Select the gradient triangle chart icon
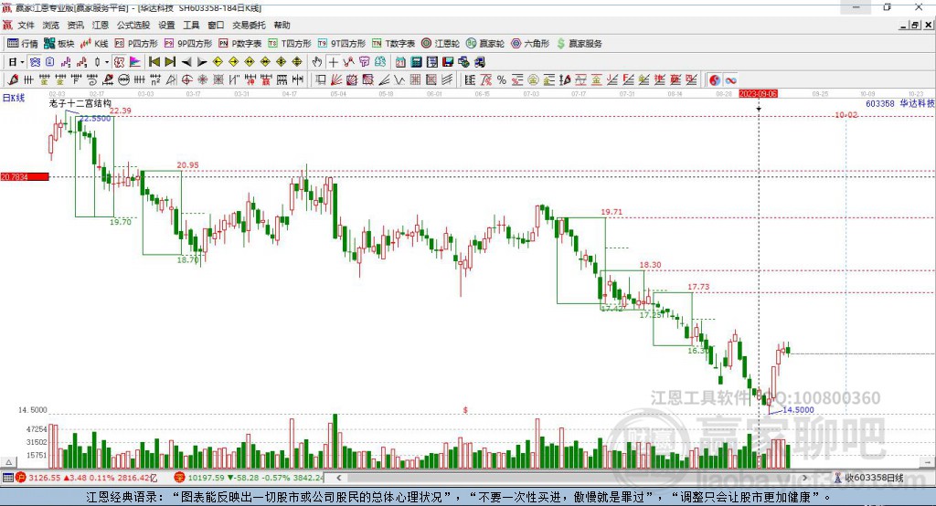936x506 pixels. [135, 62]
